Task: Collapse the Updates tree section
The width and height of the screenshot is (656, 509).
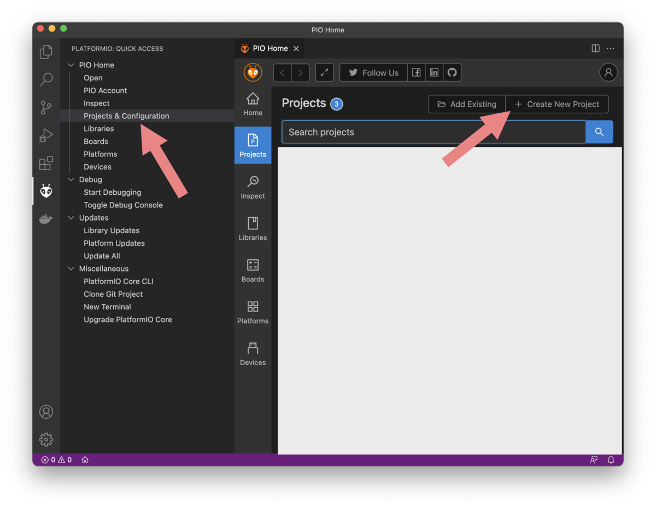Action: (71, 218)
